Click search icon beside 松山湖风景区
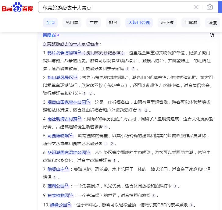Viewport: 222px width, 210px height. point(75,77)
